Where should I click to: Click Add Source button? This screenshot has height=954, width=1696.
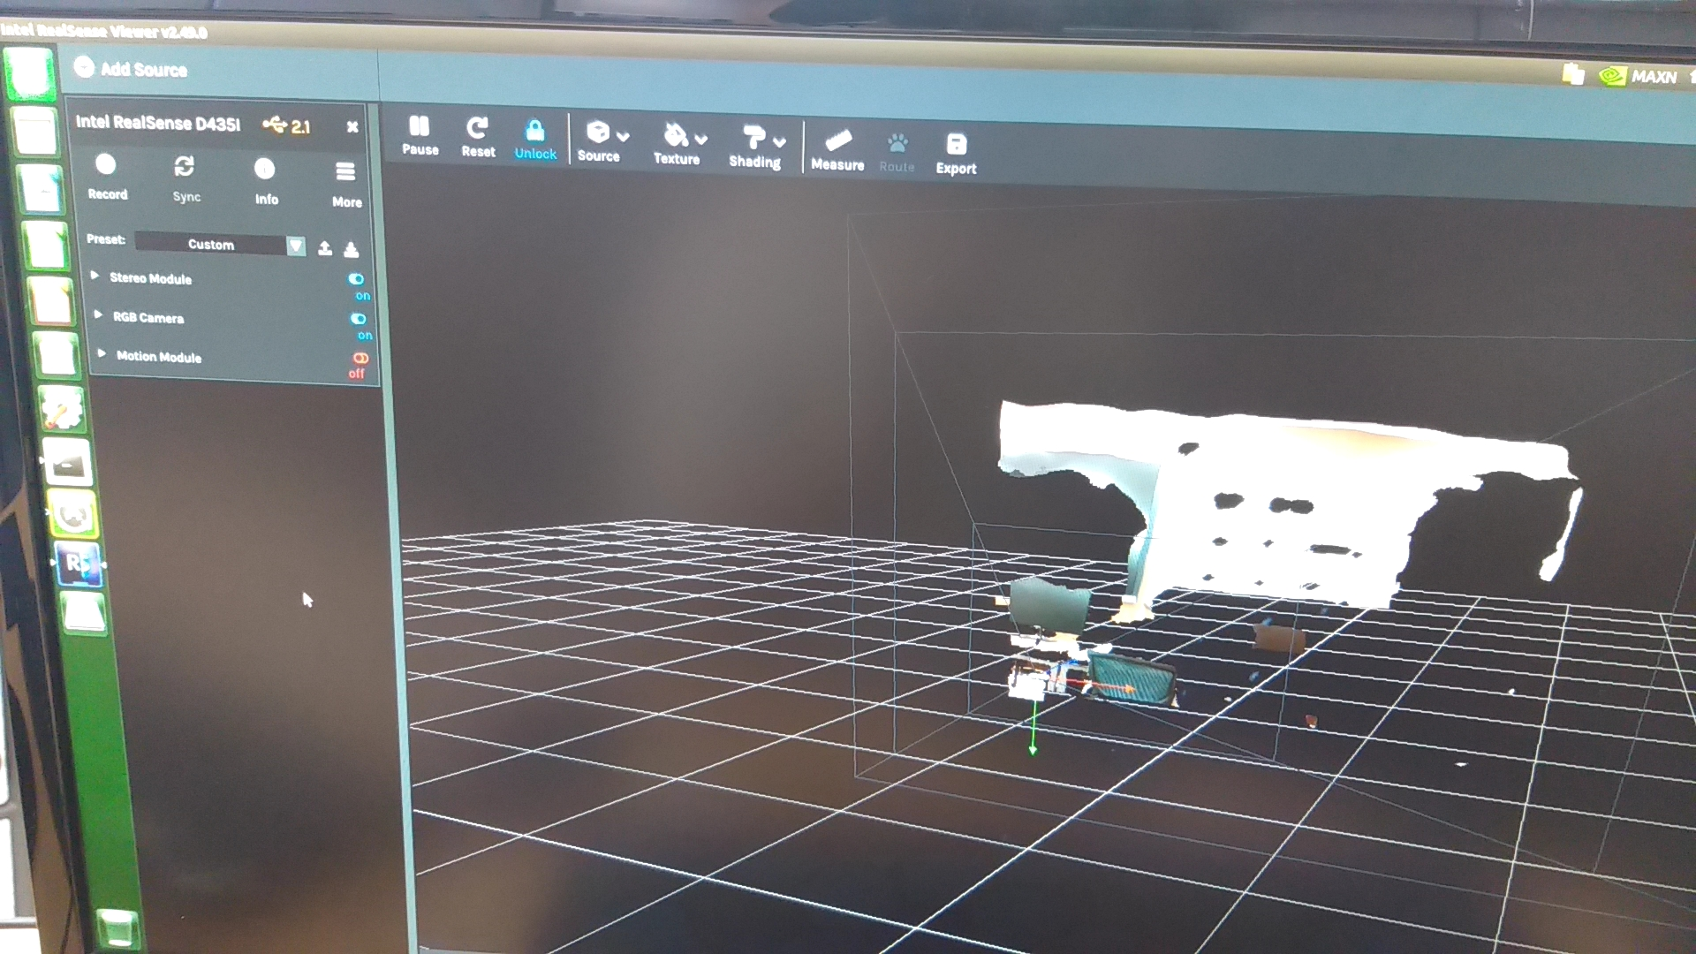click(x=131, y=69)
